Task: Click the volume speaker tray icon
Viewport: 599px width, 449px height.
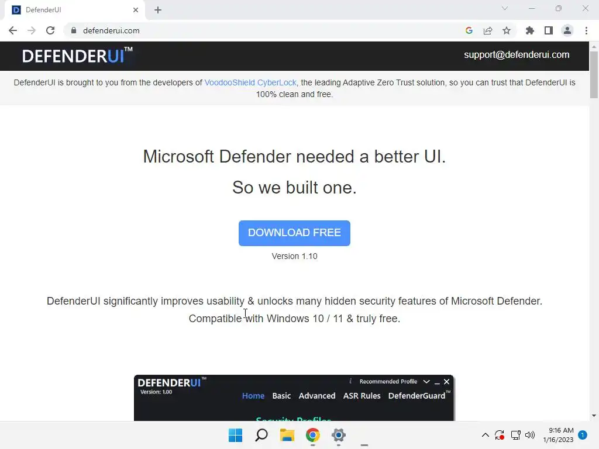Action: click(530, 435)
